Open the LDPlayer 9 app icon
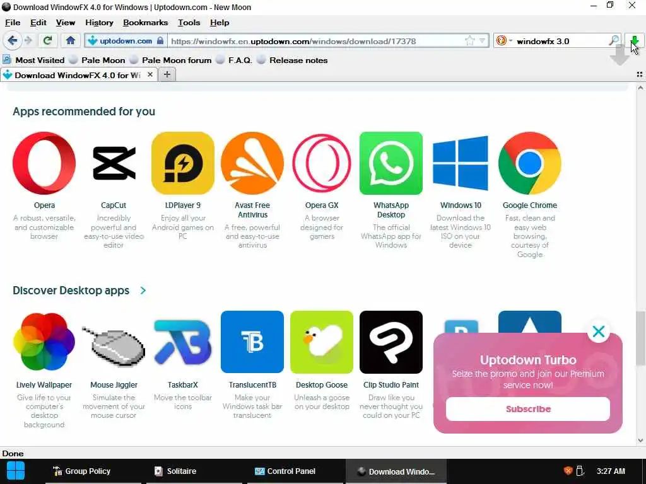The width and height of the screenshot is (646, 484). coord(183,163)
